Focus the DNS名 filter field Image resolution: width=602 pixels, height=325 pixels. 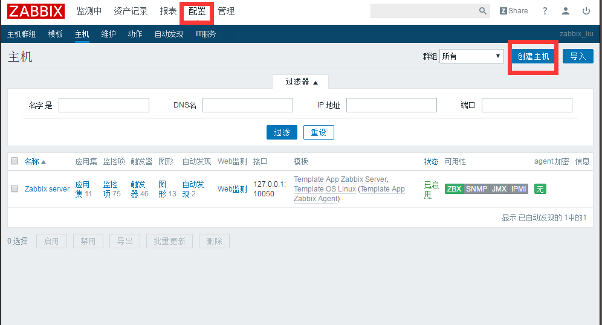(x=248, y=105)
